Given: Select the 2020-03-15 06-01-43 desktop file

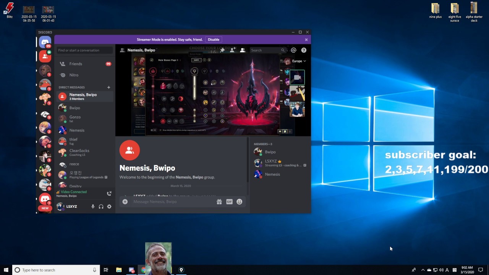Looking at the screenshot, I should (48, 13).
